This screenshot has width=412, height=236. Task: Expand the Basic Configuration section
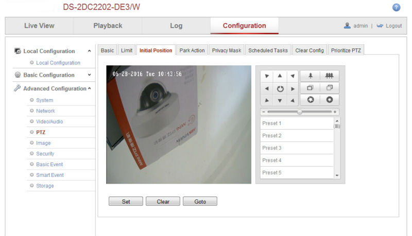(89, 75)
